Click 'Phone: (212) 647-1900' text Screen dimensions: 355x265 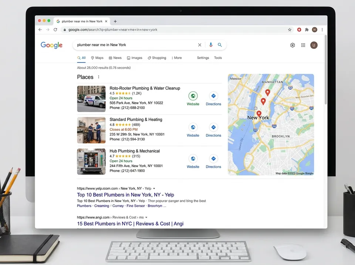click(x=127, y=171)
